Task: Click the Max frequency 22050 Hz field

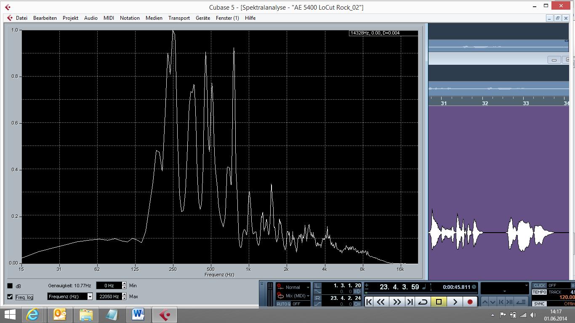Action: click(109, 297)
